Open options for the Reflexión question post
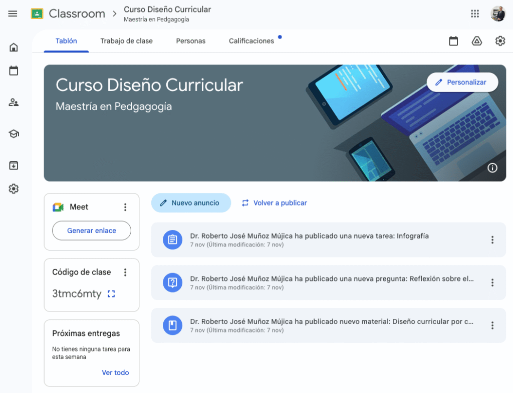Image resolution: width=513 pixels, height=393 pixels. 492,282
